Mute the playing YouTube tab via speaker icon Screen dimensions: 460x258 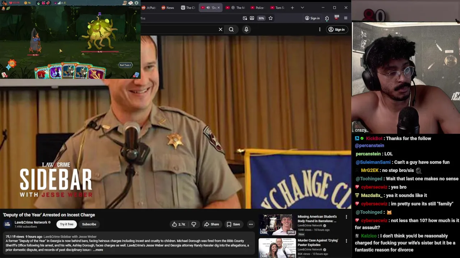(x=208, y=8)
